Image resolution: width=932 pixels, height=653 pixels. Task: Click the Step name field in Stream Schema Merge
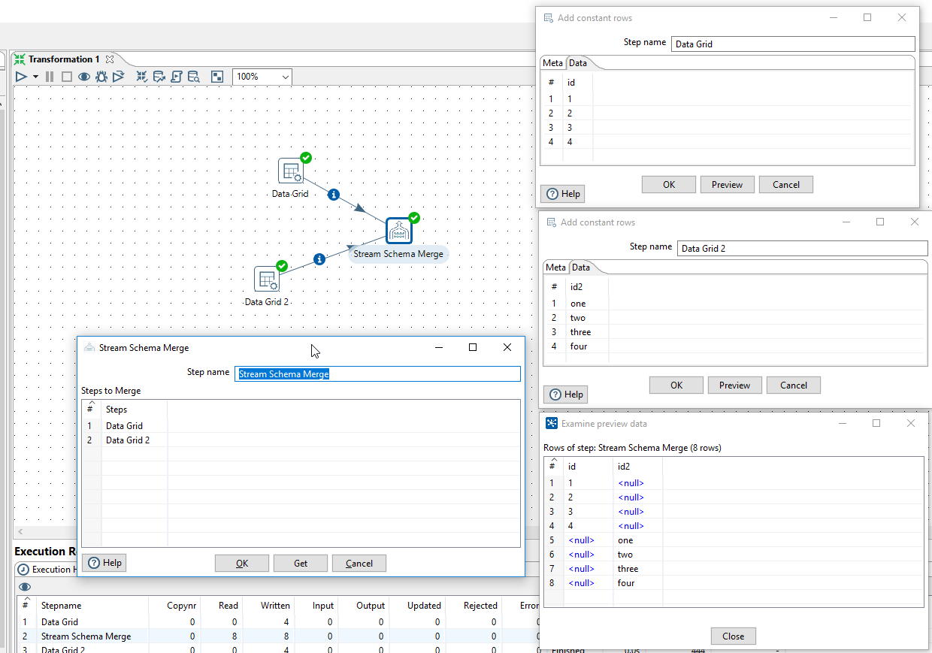coord(377,373)
